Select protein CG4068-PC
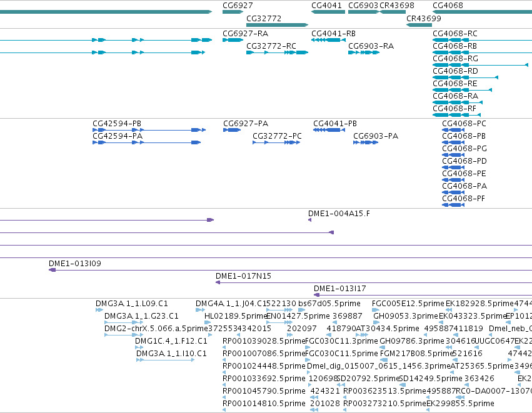Image resolution: width=532 pixels, height=413 pixels. 453,130
